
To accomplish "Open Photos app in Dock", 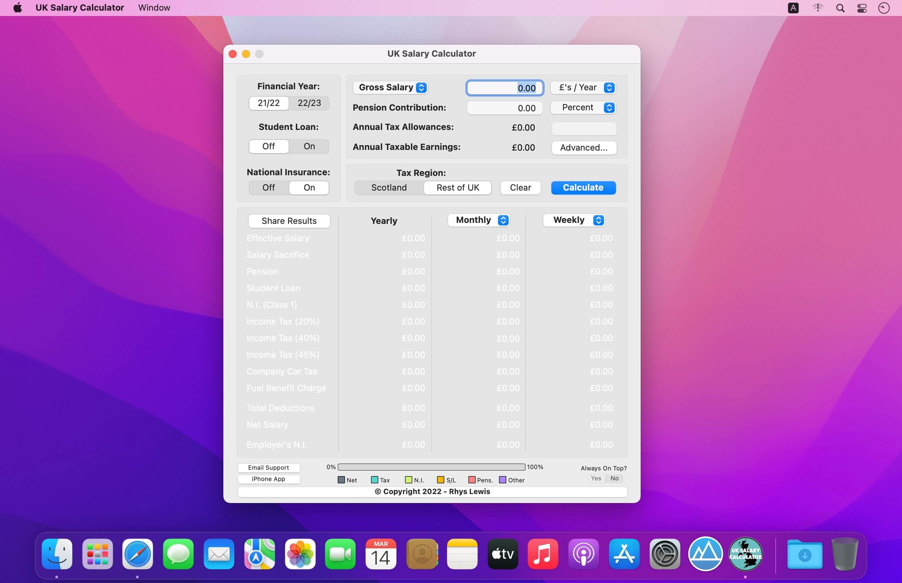I will (300, 554).
